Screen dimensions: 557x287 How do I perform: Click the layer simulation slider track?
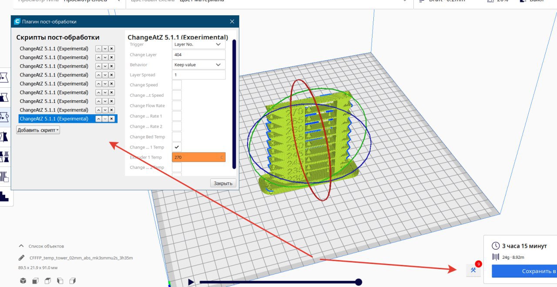pos(278,282)
